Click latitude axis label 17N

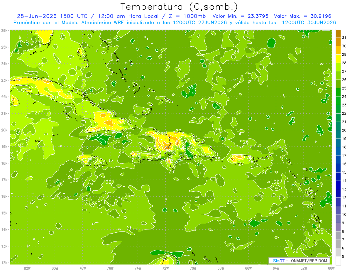click(x=4, y=180)
